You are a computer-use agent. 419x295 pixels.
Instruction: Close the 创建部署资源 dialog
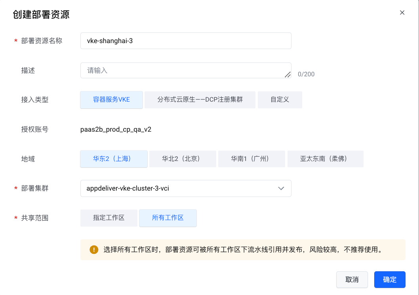402,13
